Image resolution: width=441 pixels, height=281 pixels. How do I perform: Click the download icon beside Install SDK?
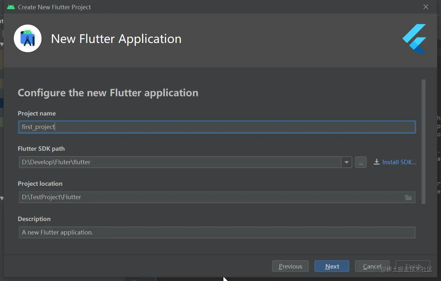[376, 162]
